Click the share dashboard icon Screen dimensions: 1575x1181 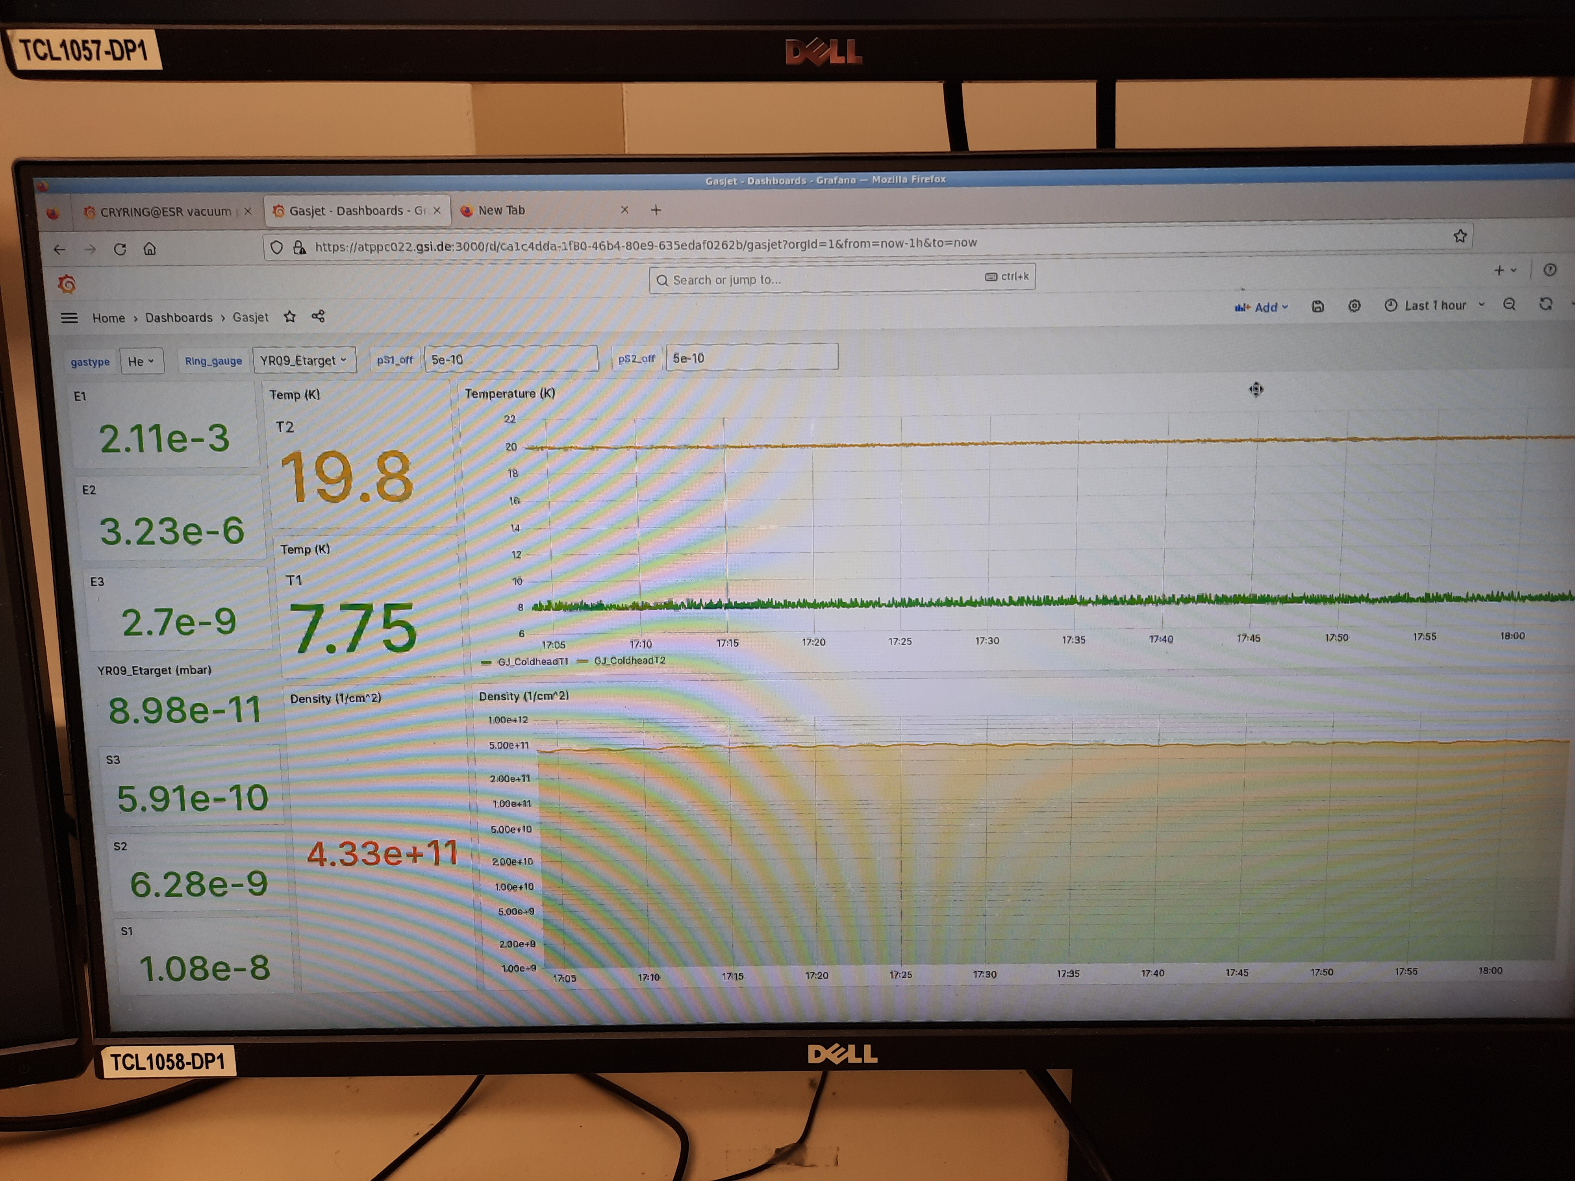coord(318,316)
